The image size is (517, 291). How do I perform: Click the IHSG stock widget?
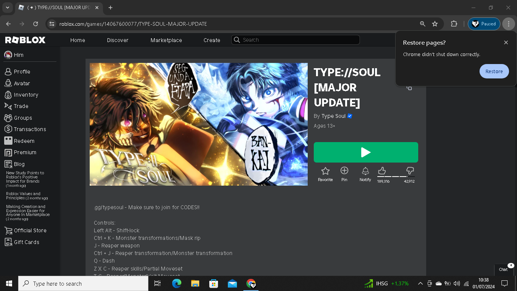386,283
